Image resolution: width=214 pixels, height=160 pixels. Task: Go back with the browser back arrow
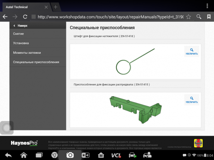pyautogui.click(x=5, y=17)
